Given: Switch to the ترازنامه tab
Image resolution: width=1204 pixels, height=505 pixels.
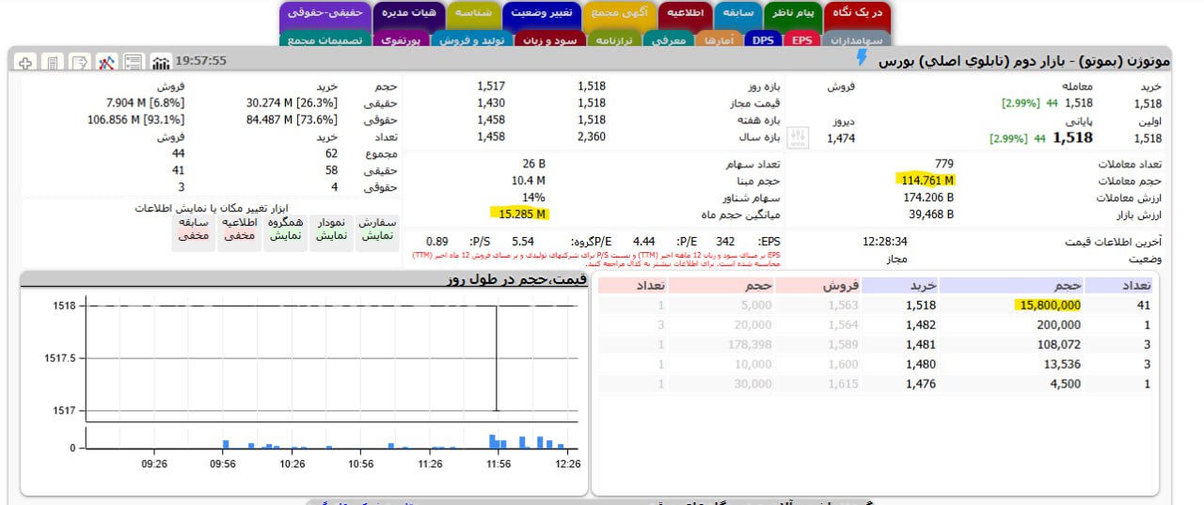Looking at the screenshot, I should tap(615, 40).
